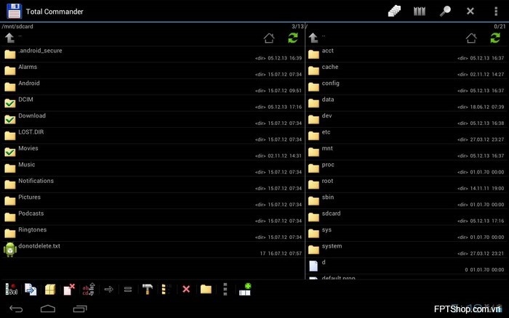The width and height of the screenshot is (509, 318).
Task: Open the proc folder in right panel
Action: click(x=406, y=168)
